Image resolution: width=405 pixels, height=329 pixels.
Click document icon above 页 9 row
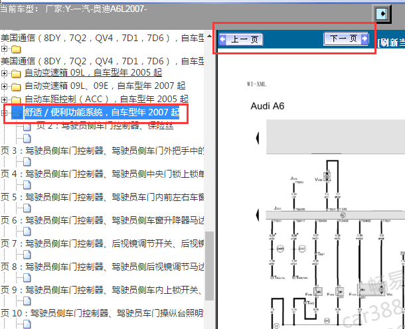pos(27,278)
